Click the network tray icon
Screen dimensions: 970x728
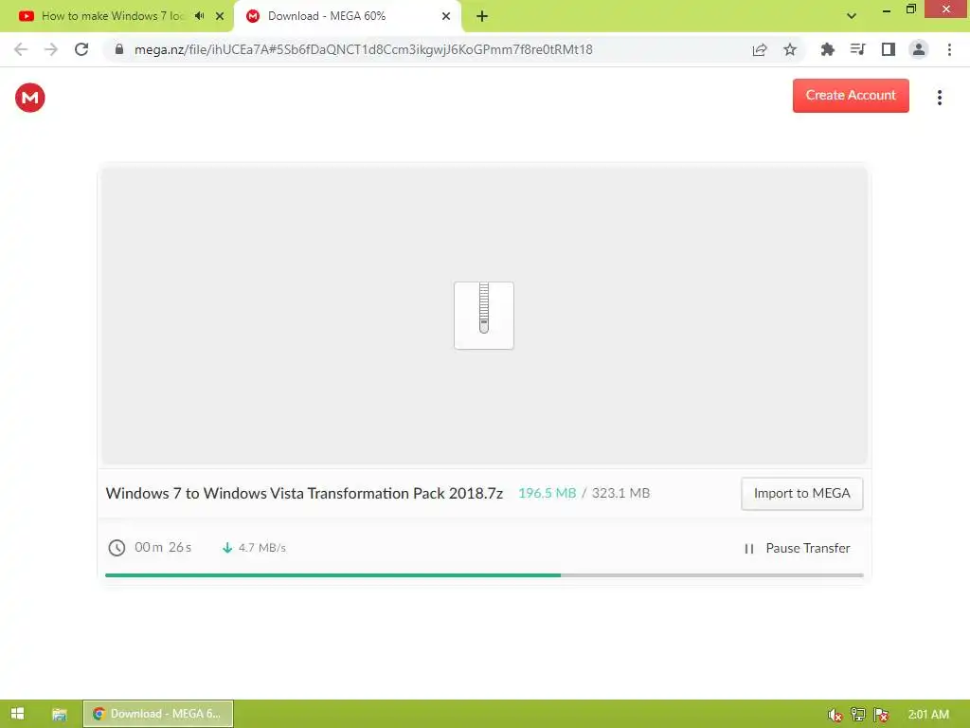click(x=857, y=715)
